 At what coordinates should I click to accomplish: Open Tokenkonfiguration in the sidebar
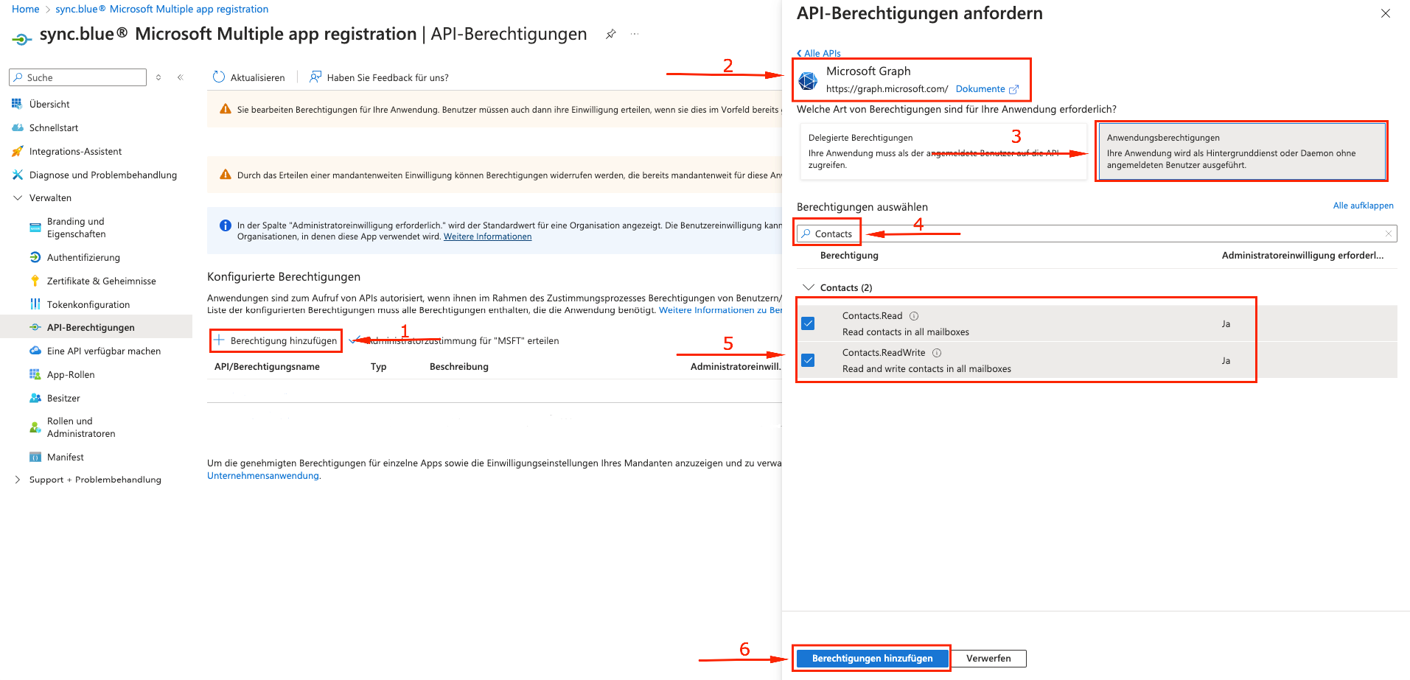coord(88,304)
